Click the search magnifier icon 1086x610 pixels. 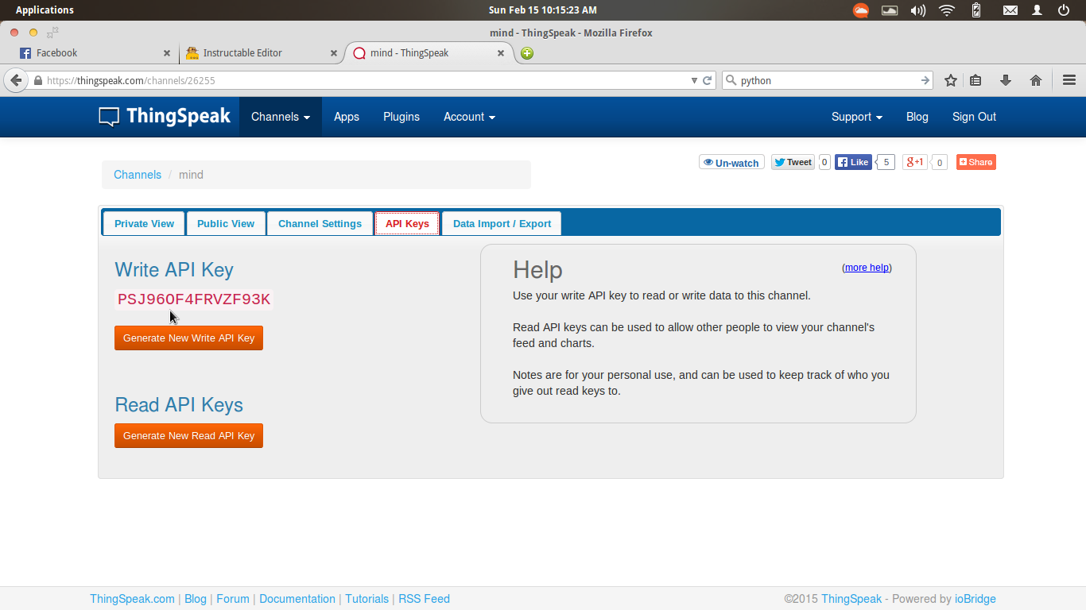[x=731, y=80]
